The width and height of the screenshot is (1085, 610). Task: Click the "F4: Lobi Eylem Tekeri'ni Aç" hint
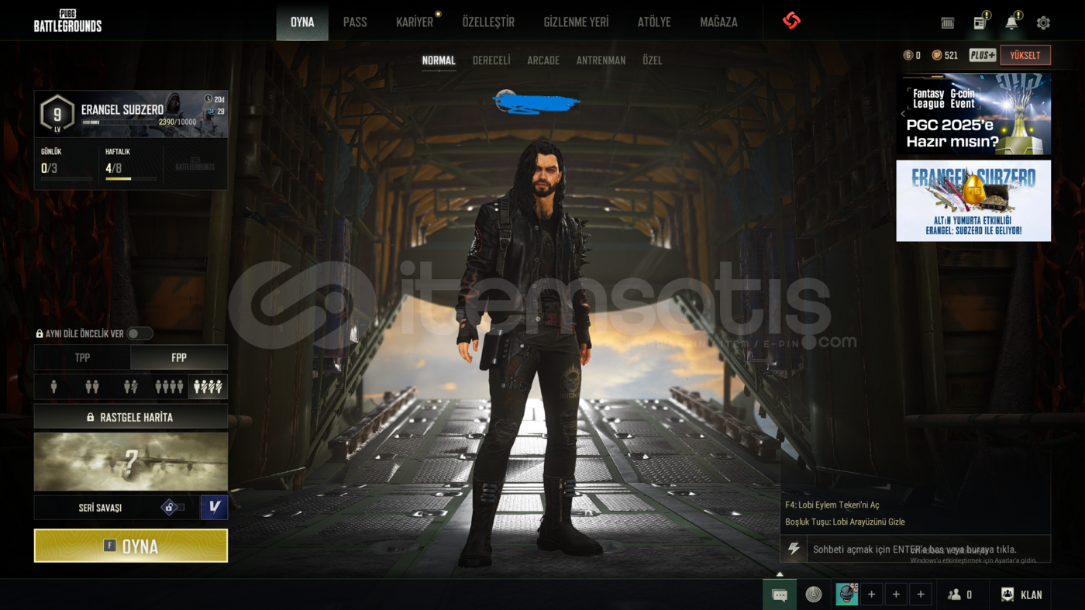(832, 505)
